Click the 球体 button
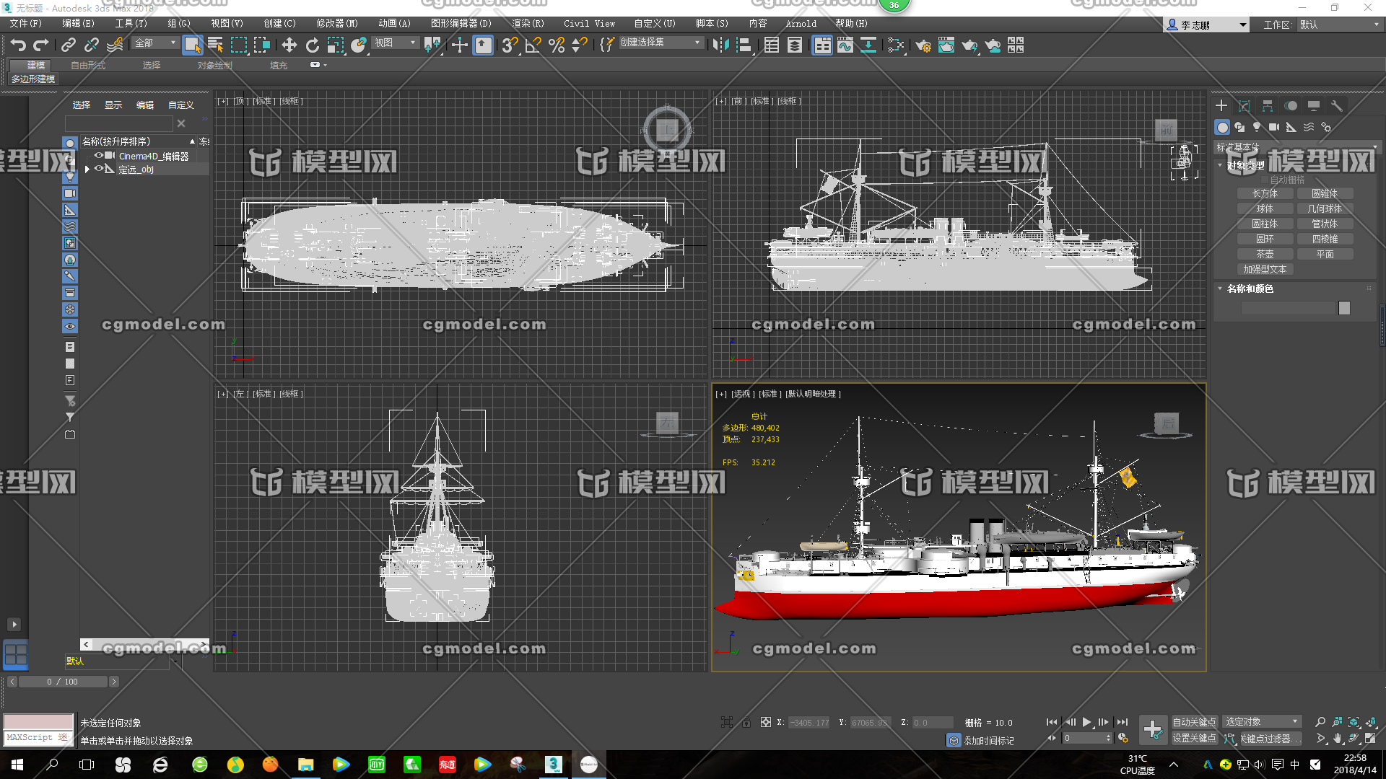1386x779 pixels. 1265,208
